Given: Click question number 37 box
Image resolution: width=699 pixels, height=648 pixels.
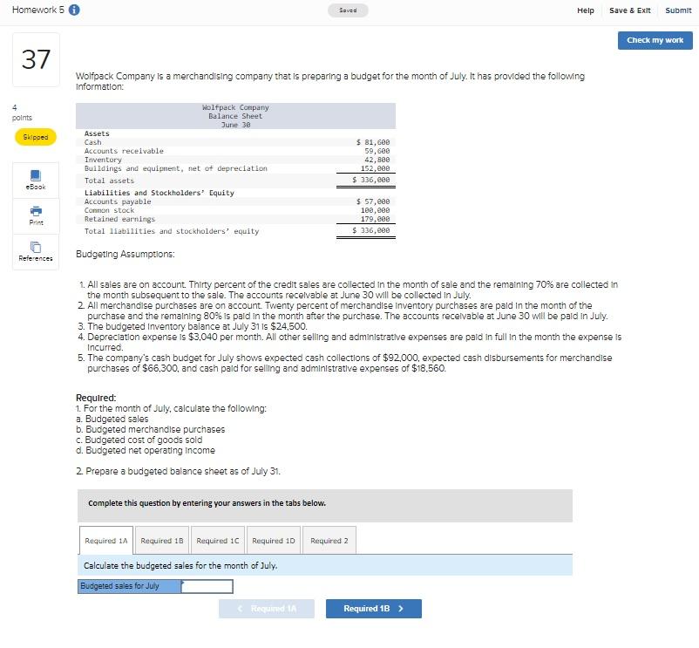Looking at the screenshot, I should [x=36, y=59].
